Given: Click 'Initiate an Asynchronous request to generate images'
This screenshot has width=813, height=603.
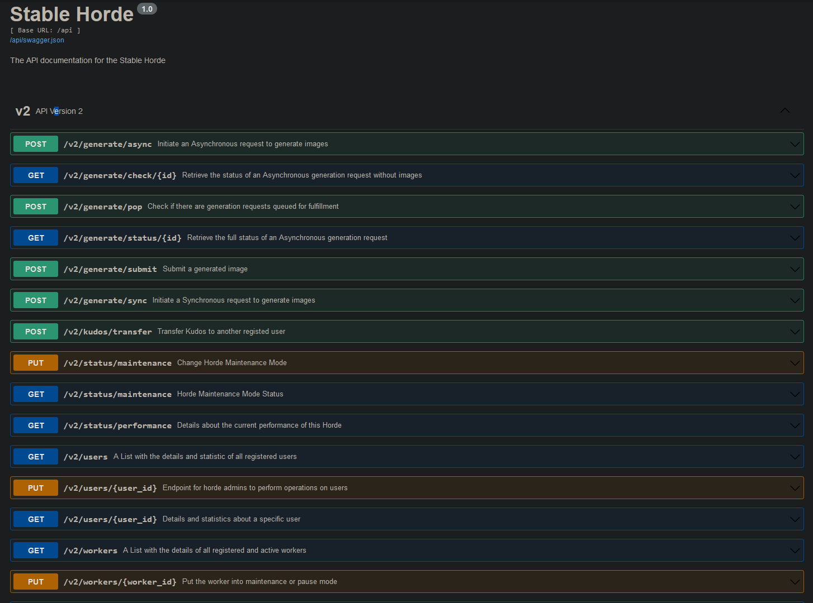Looking at the screenshot, I should [243, 144].
